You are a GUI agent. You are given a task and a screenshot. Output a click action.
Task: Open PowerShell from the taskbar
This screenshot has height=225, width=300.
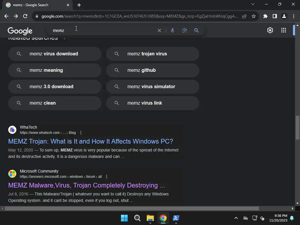176,218
